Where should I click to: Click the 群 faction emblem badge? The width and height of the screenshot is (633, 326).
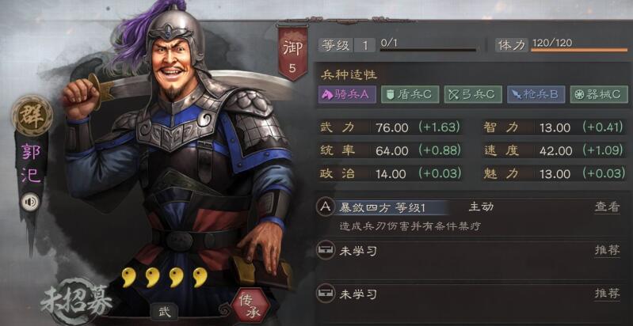pos(32,116)
